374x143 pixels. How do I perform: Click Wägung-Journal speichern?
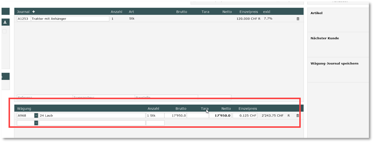click(338, 70)
